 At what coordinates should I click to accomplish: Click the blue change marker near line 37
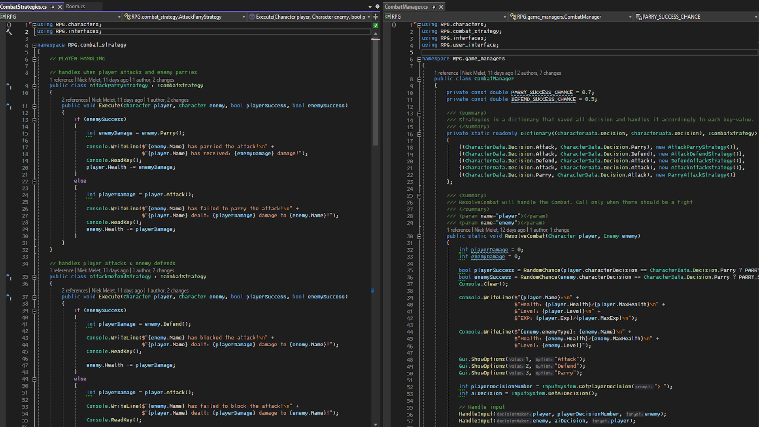(372, 291)
